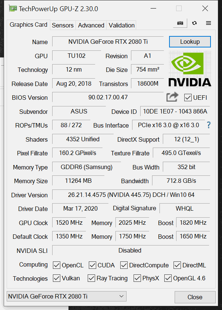The width and height of the screenshot is (222, 310).
Task: Click the Texture Fillrate field 495.0 GTexel/s
Action: click(181, 153)
